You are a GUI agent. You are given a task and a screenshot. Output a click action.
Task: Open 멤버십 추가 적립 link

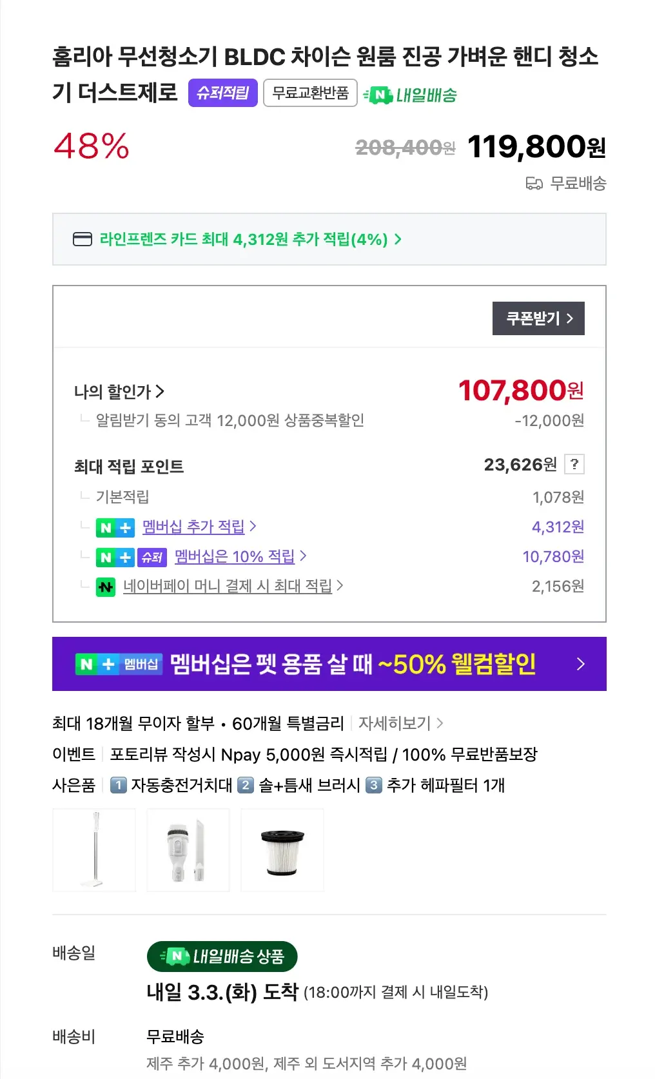(x=199, y=527)
